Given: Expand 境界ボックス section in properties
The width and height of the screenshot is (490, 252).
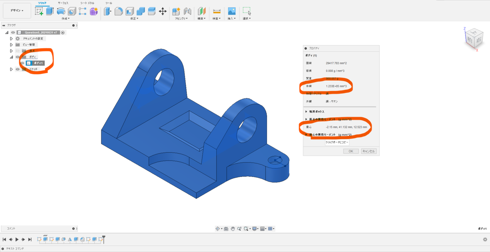Looking at the screenshot, I should click(307, 111).
